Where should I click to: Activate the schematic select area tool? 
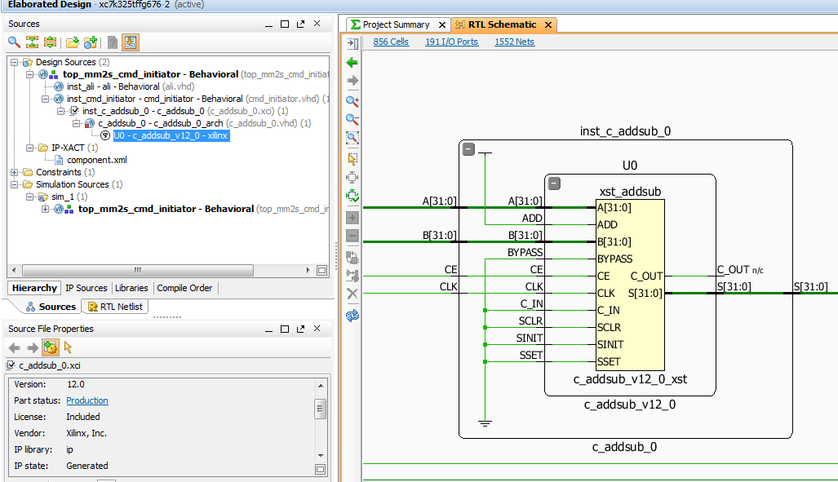point(352,158)
